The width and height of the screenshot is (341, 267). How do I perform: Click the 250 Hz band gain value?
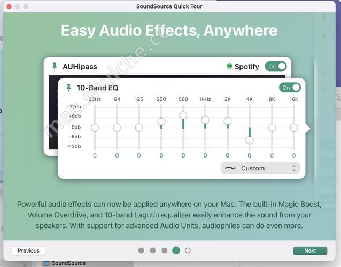point(161,155)
